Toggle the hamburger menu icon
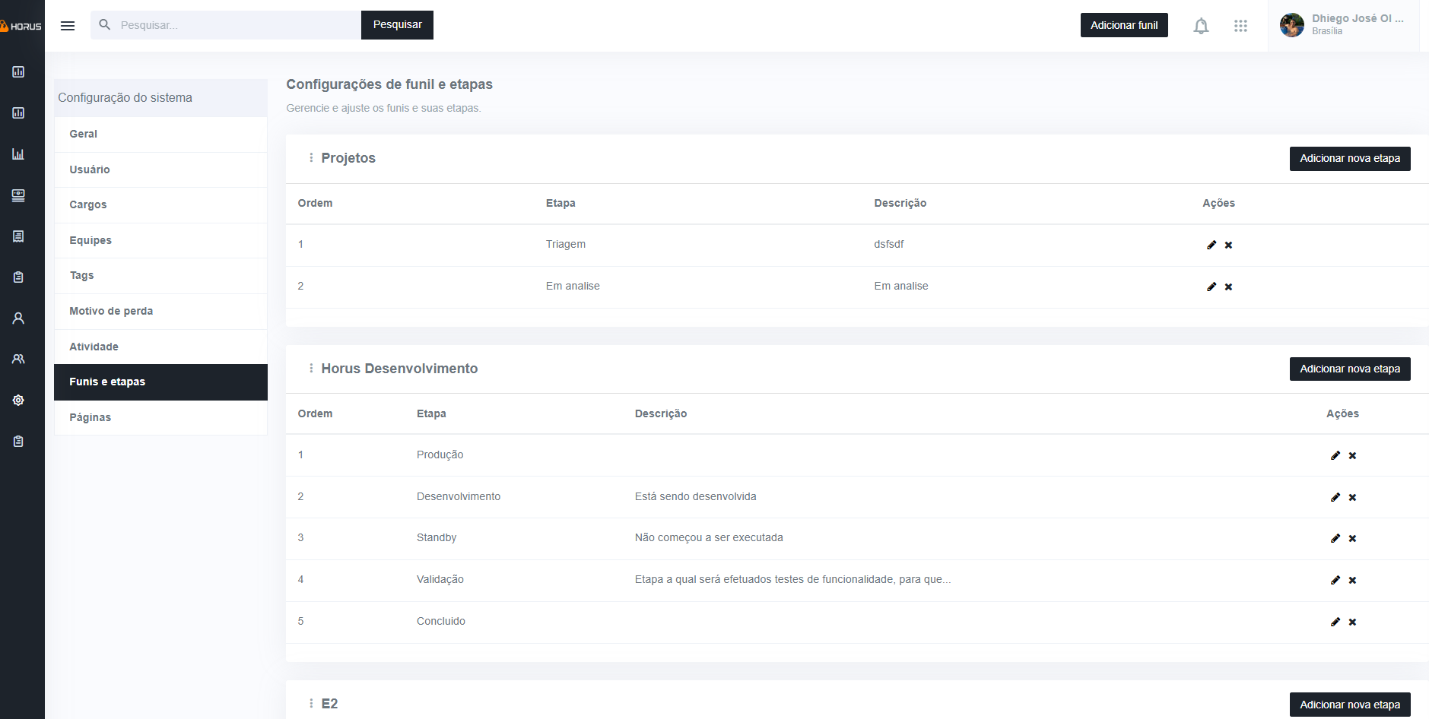 68,26
